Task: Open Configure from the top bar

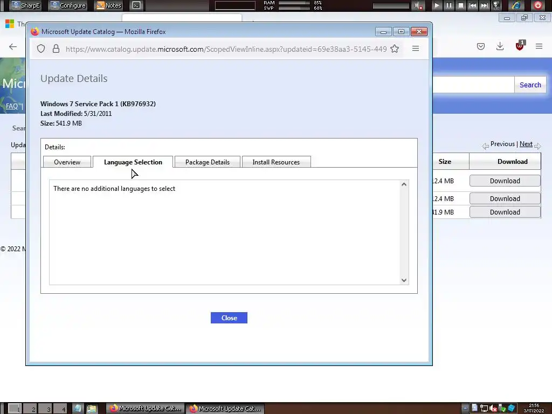Action: 68,5
